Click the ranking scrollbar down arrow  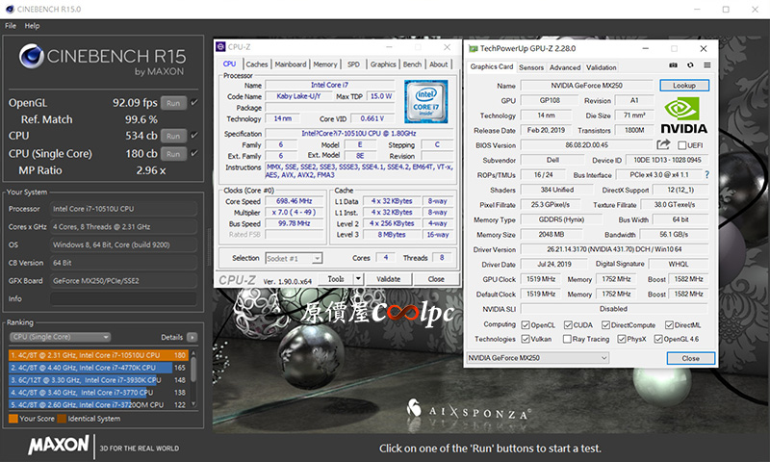[x=193, y=404]
